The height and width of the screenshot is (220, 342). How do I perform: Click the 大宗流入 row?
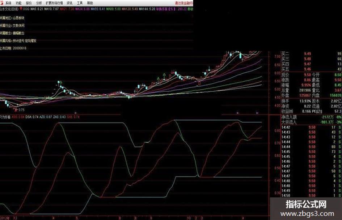(x=311, y=122)
